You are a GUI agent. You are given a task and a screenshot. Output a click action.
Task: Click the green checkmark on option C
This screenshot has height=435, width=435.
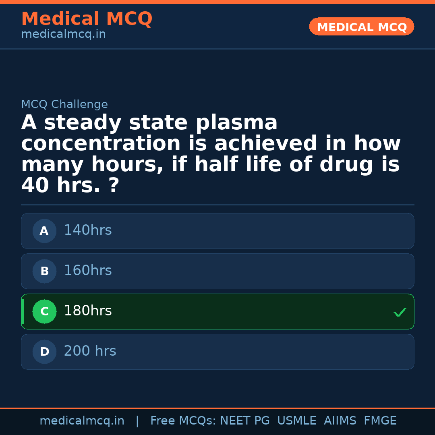coord(400,312)
